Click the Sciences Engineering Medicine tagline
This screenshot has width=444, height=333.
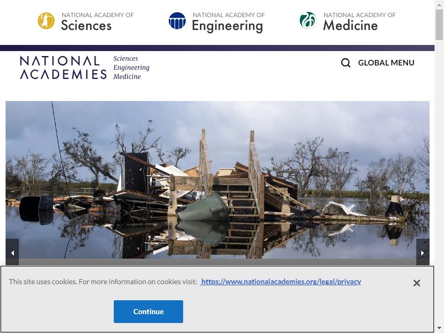click(x=131, y=67)
